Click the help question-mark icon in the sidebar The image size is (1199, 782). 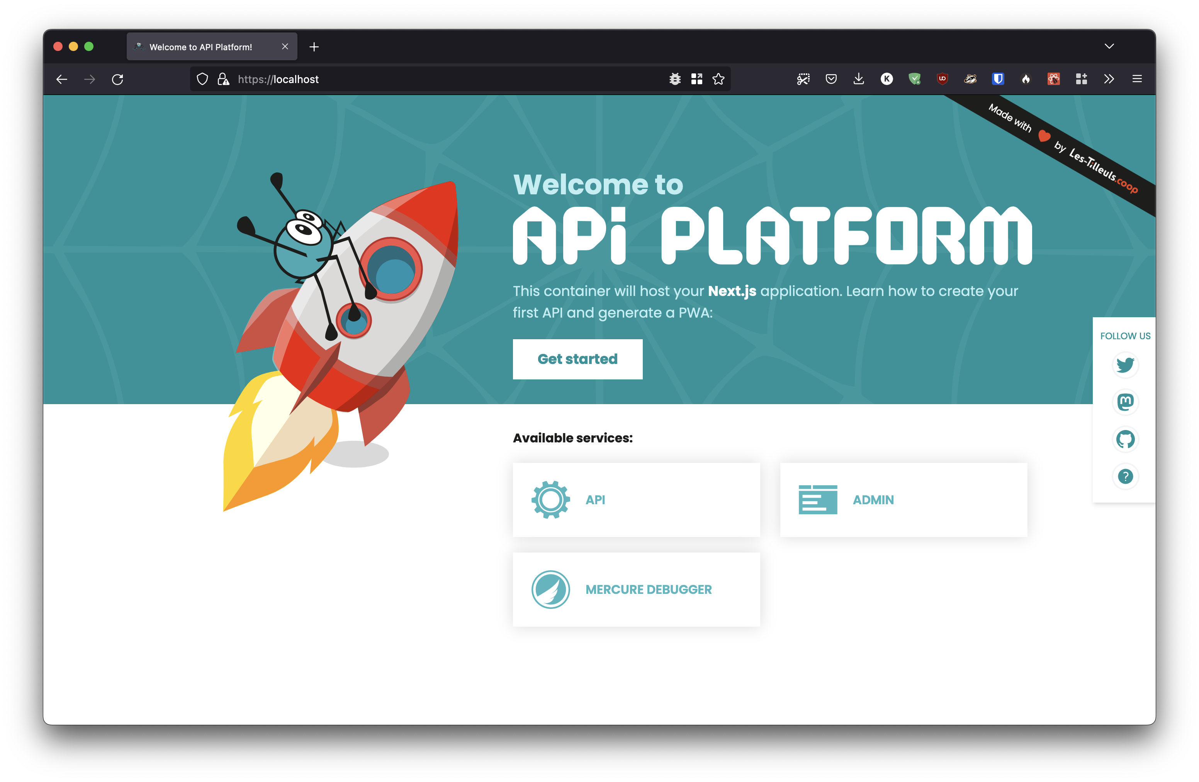(1125, 476)
